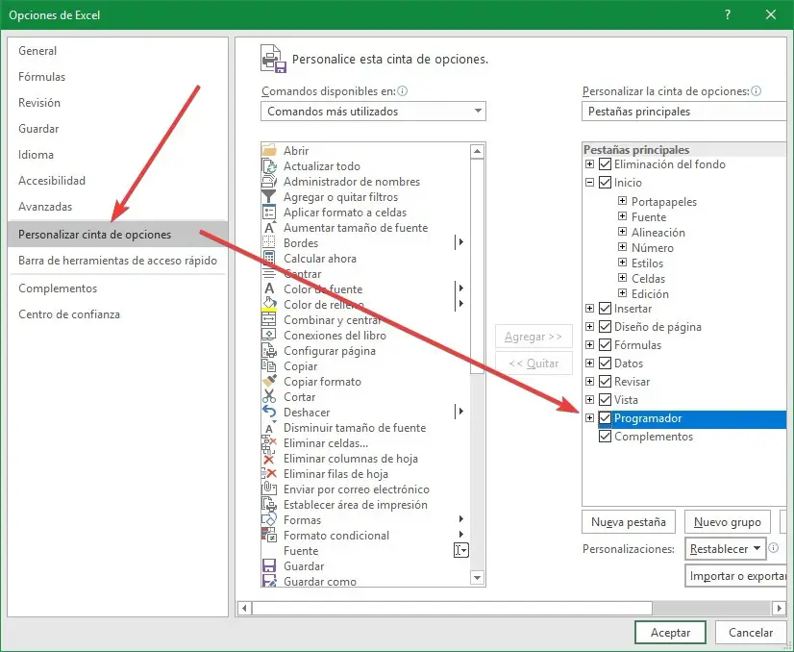
Task: Expand the Programador tree node
Action: click(x=589, y=418)
